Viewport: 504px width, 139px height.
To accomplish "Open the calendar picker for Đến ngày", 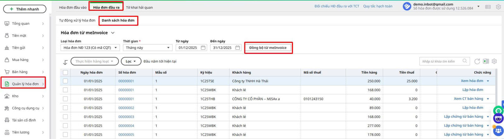I will coord(238,48).
